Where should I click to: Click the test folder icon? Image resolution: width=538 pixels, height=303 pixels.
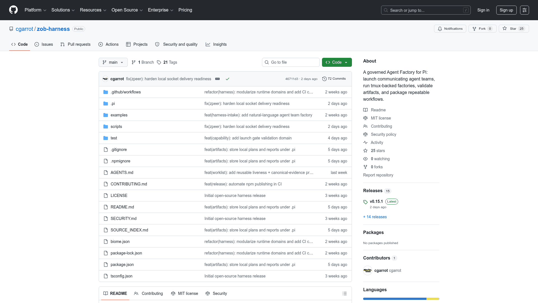click(106, 138)
